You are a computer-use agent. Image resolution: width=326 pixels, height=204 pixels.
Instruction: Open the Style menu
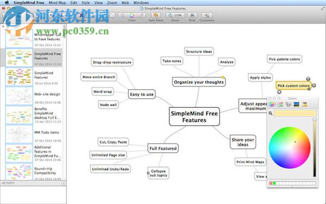[x=85, y=3]
